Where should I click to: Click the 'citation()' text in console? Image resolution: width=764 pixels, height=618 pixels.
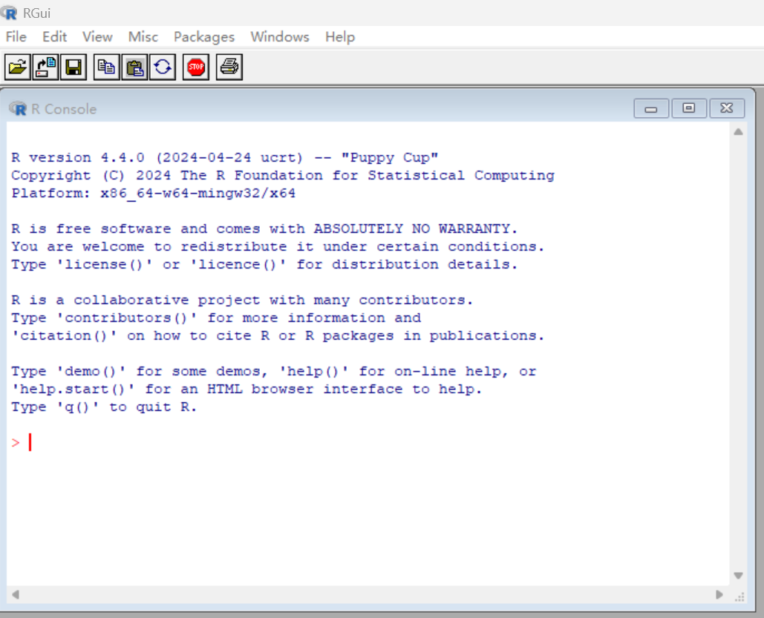point(63,335)
